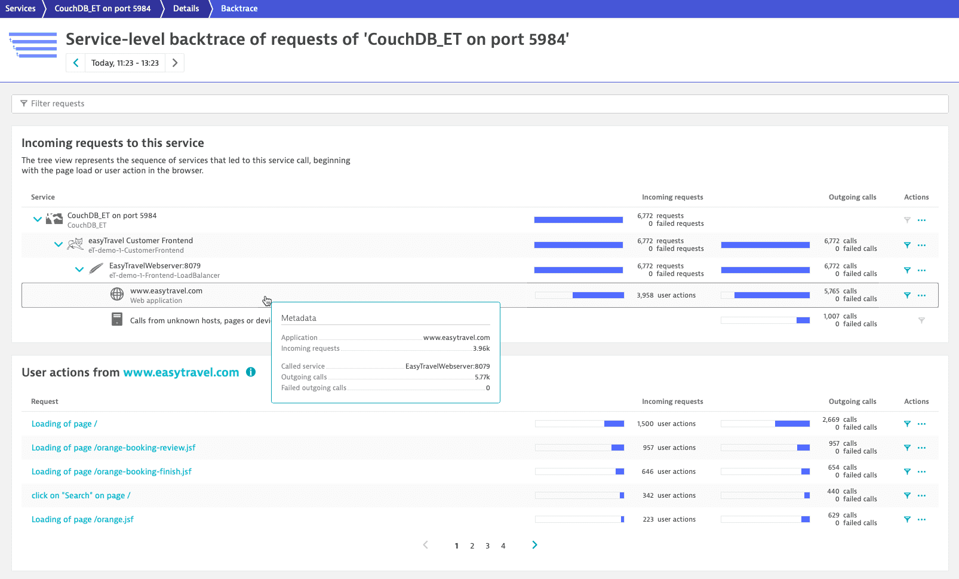Advance to next page of user actions
Image resolution: width=959 pixels, height=579 pixels.
click(534, 545)
